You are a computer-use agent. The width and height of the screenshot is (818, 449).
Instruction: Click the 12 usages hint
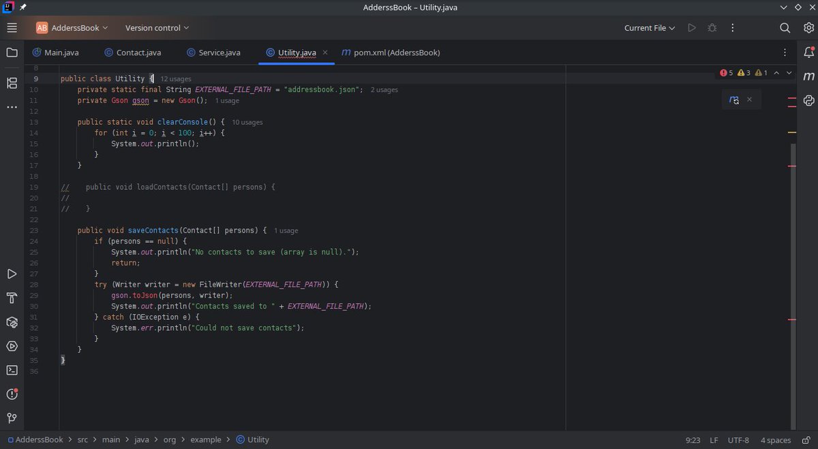[176, 79]
